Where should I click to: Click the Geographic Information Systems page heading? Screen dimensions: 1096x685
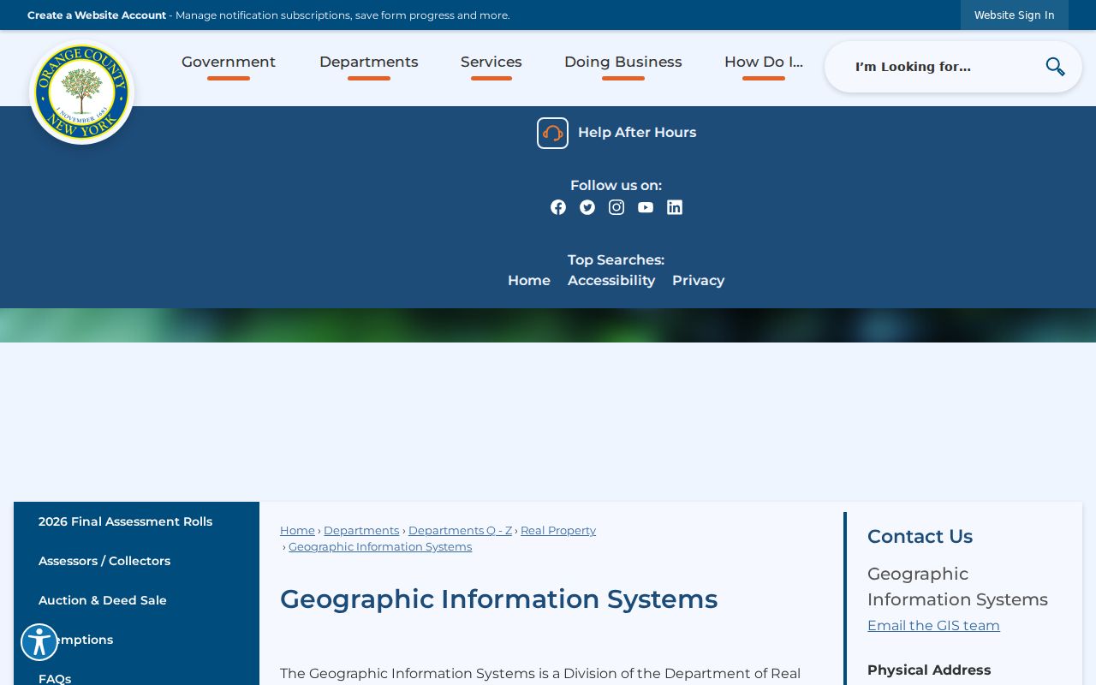point(498,599)
